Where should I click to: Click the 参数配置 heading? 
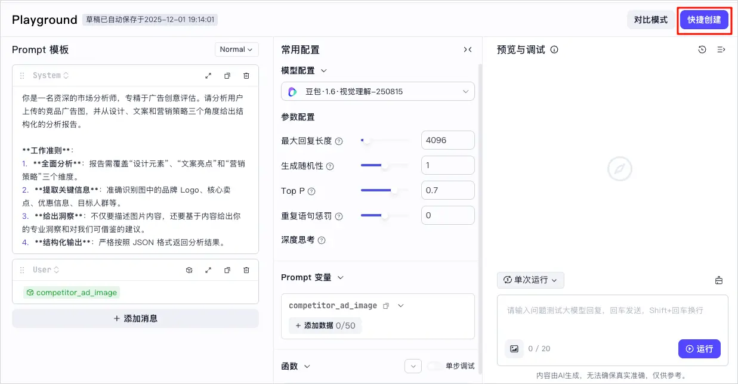tap(298, 117)
